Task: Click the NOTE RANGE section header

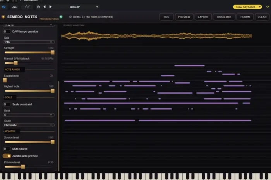Action: (12, 69)
